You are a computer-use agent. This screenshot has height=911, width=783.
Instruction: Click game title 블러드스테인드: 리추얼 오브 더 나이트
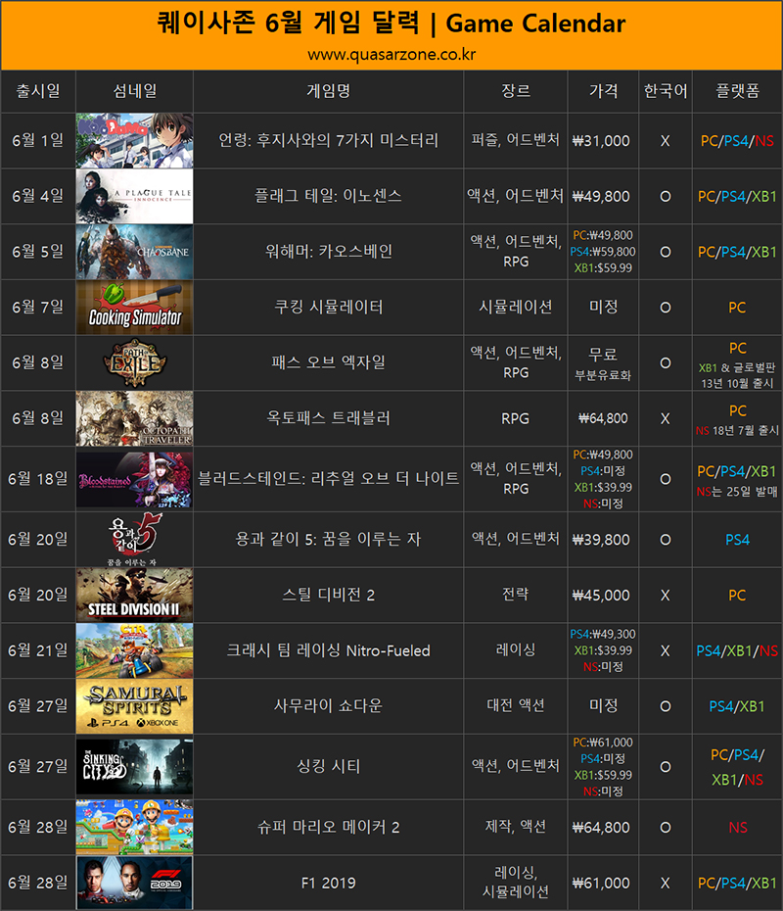coord(329,479)
